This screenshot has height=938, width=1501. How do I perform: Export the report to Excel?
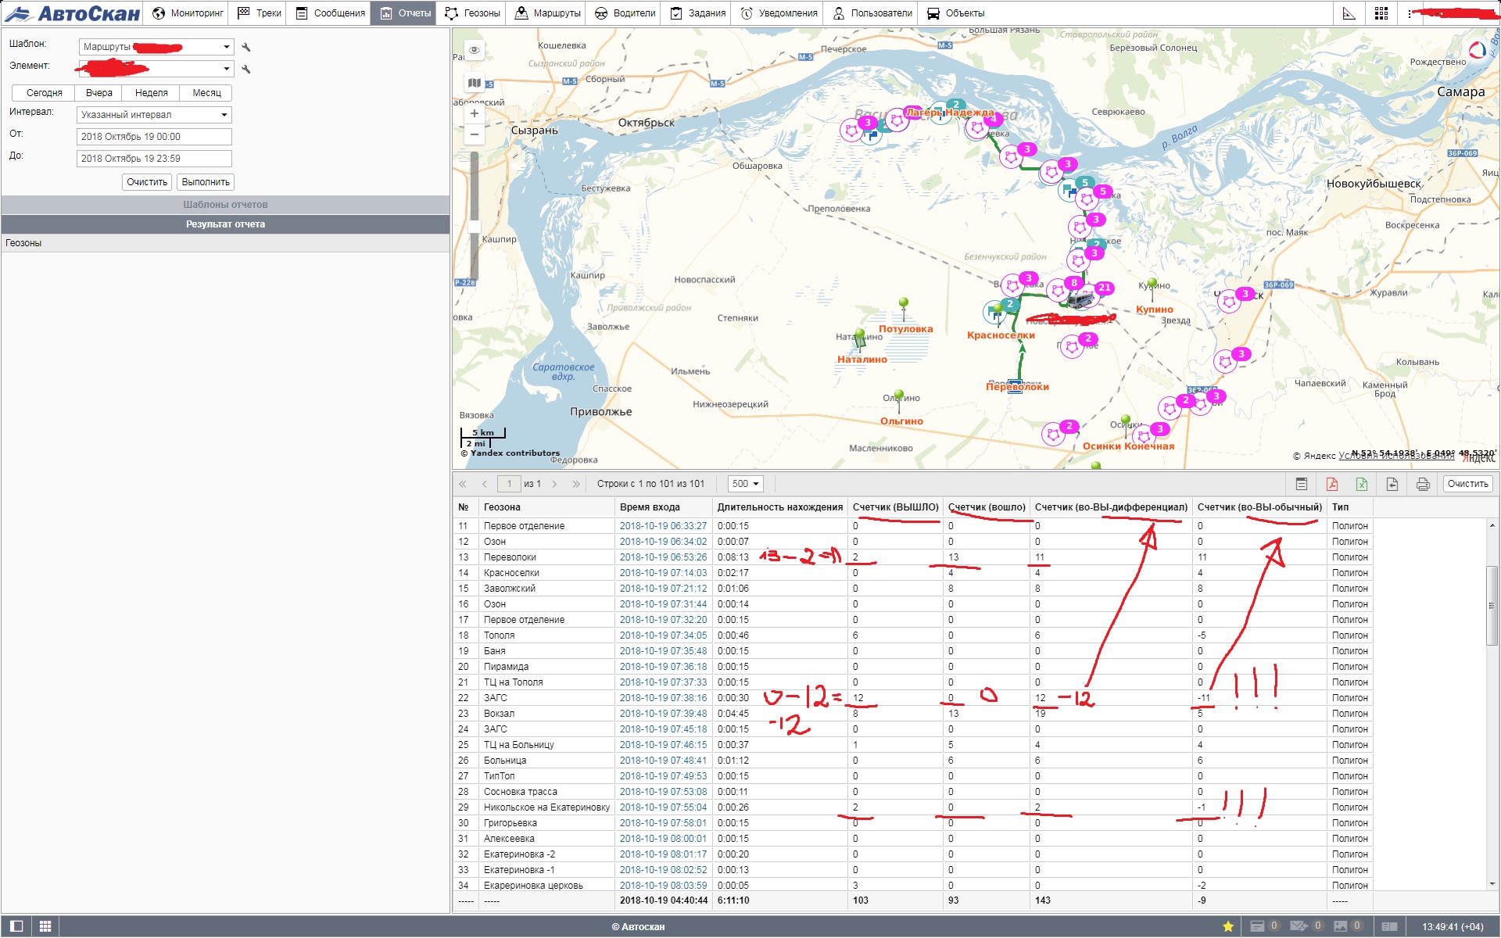click(x=1362, y=484)
